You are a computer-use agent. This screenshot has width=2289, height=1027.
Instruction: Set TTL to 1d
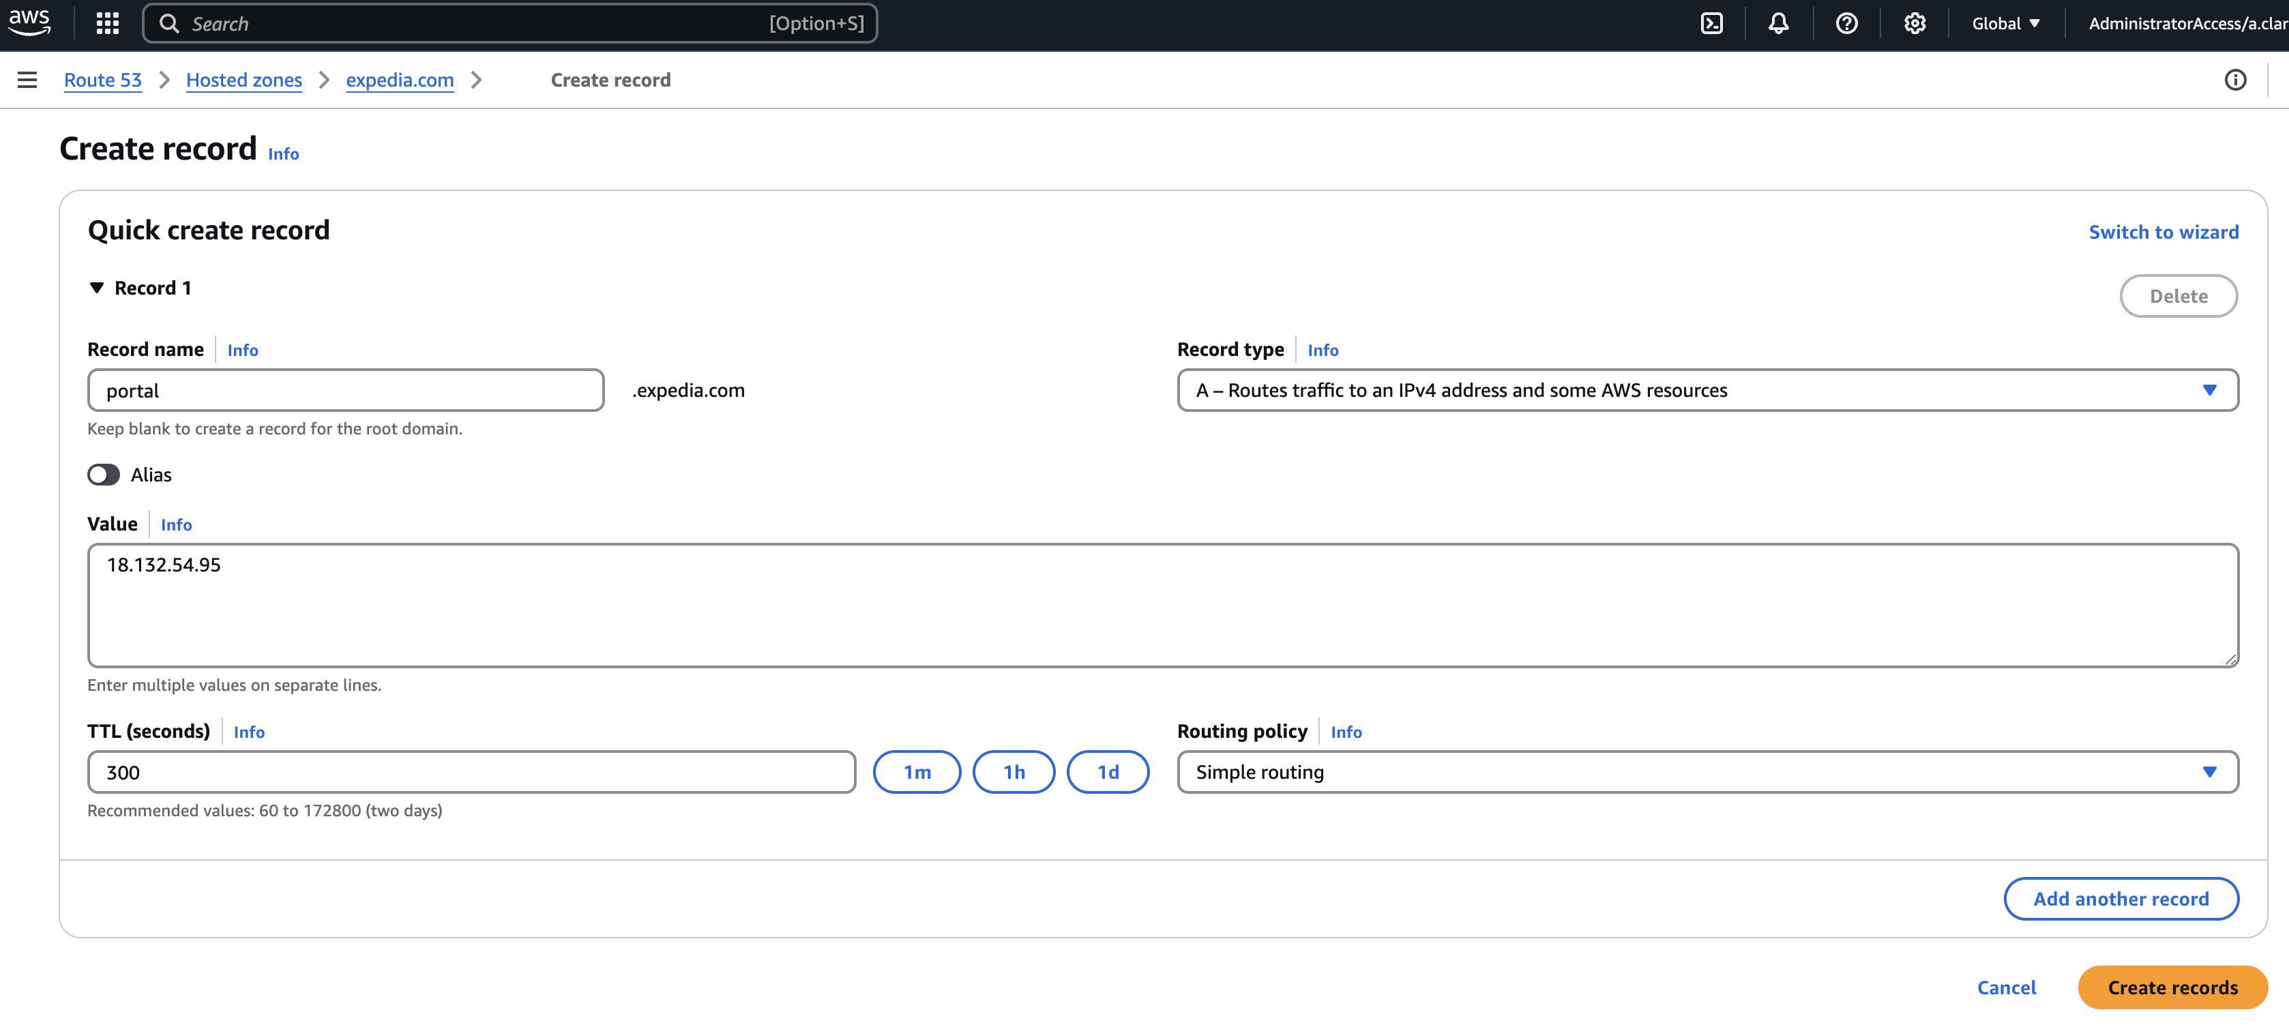pyautogui.click(x=1108, y=772)
